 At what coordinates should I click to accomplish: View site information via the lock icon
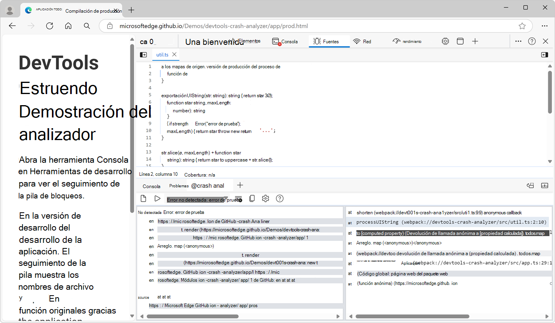coord(110,26)
